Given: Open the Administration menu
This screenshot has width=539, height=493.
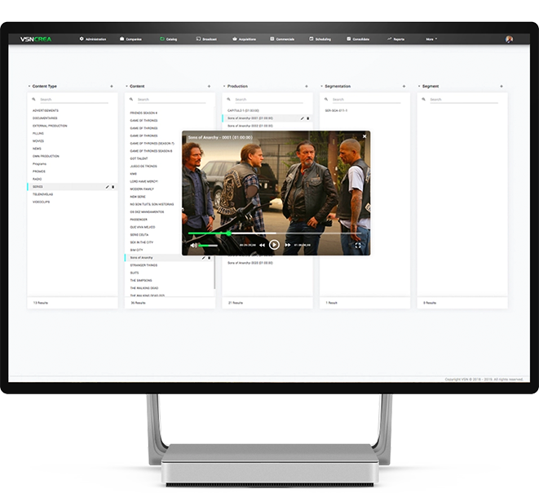Looking at the screenshot, I should (x=93, y=39).
